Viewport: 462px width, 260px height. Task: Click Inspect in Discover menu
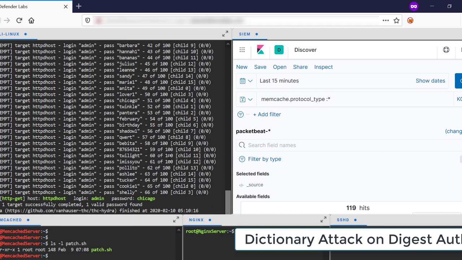pyautogui.click(x=323, y=67)
